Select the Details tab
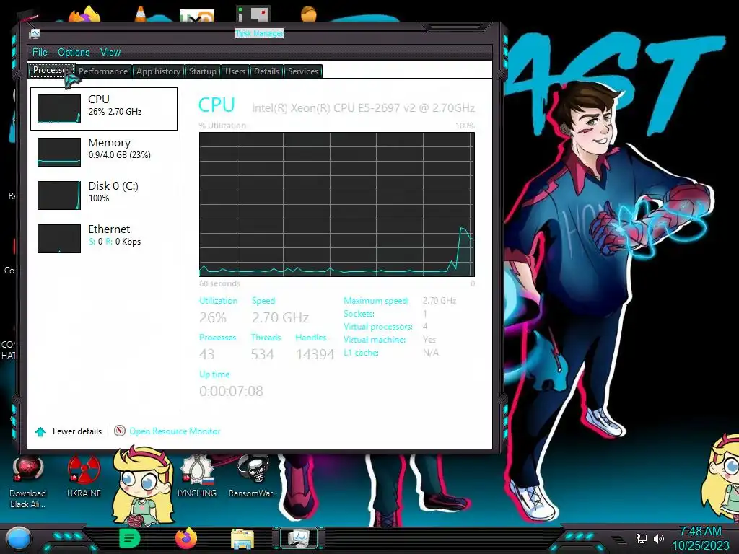 pyautogui.click(x=267, y=71)
